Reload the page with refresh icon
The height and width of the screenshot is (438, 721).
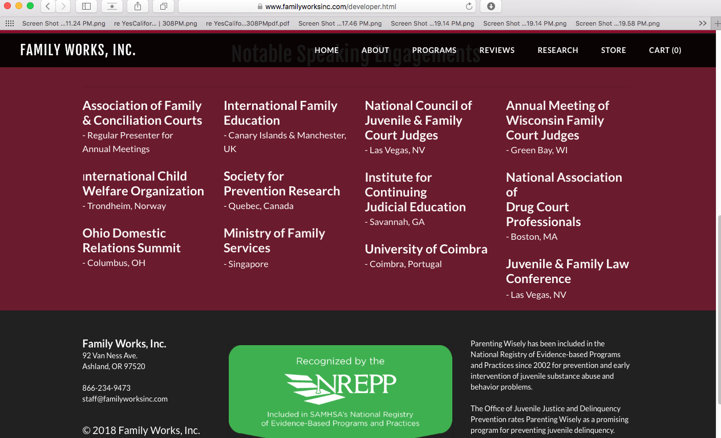point(469,7)
